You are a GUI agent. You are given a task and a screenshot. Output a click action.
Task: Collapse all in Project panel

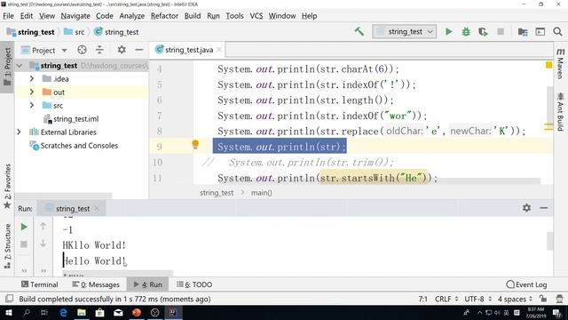point(99,50)
